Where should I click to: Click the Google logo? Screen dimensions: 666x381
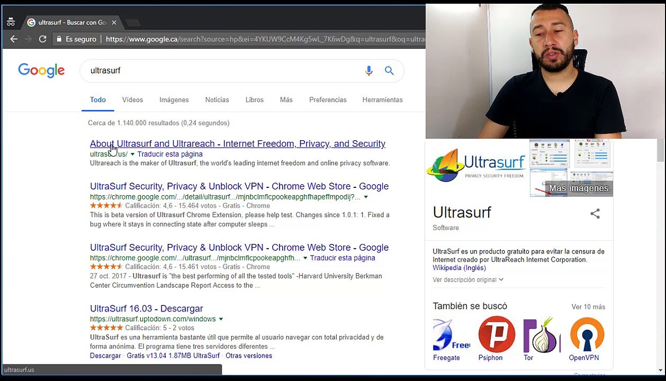(x=41, y=70)
